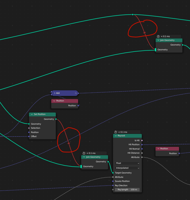Screen dimensions: 190x200
Task: Select the Set Position node header
Action: point(42,114)
